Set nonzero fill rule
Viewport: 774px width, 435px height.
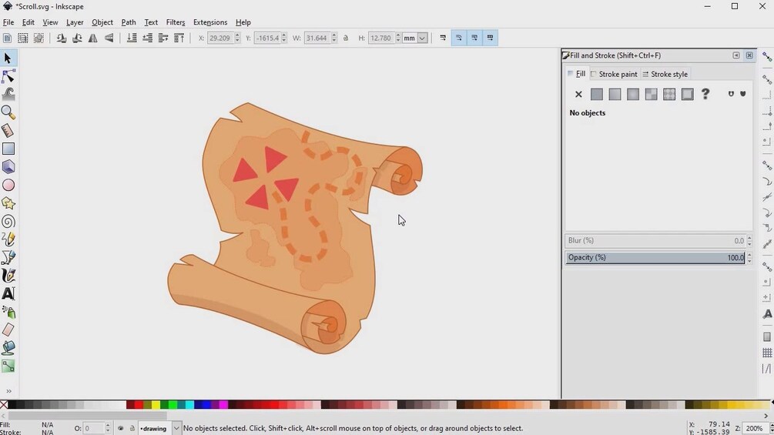pos(743,94)
